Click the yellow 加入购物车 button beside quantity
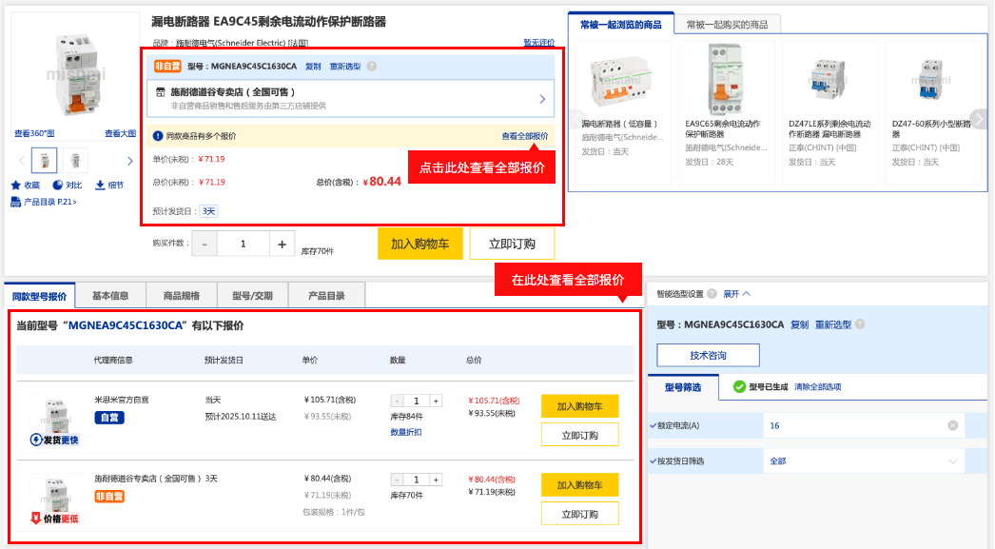This screenshot has width=995, height=549. (419, 244)
